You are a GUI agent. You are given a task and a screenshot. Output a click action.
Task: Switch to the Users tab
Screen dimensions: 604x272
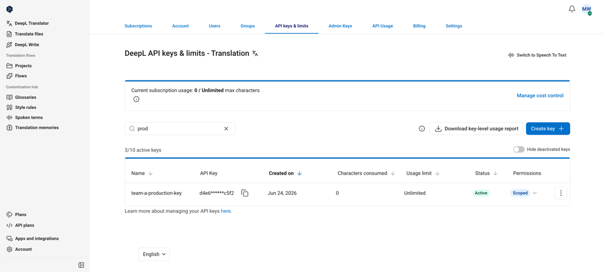coord(215,26)
